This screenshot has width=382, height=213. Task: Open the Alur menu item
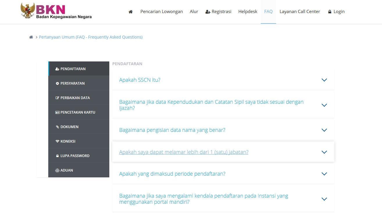[194, 12]
